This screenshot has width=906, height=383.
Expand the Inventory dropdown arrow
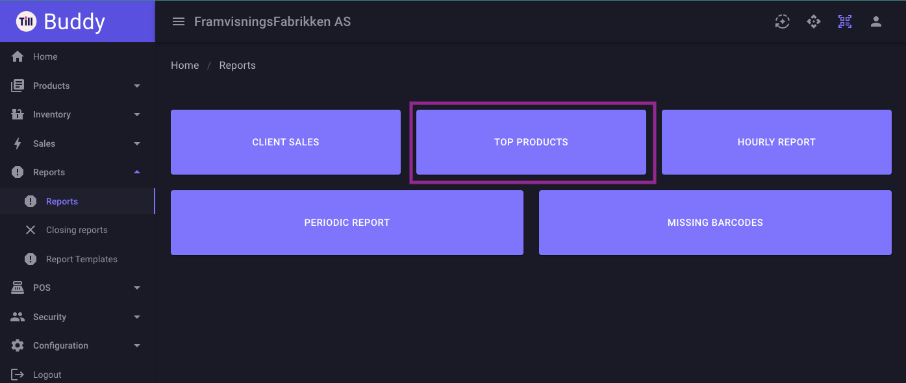click(x=137, y=114)
